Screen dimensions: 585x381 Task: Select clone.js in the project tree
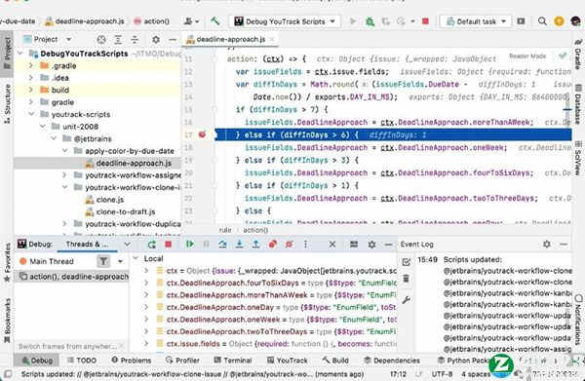[110, 200]
